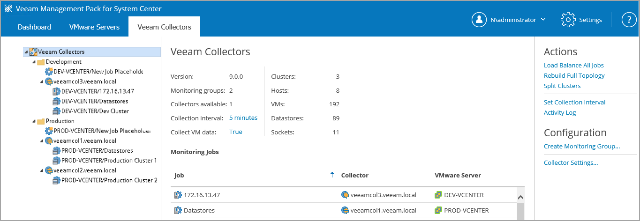Click the veeamcol3.veeam.local collector icon in tree

48,81
